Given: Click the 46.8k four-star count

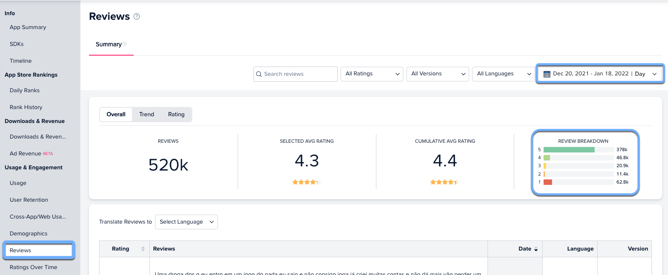Looking at the screenshot, I should [622, 158].
